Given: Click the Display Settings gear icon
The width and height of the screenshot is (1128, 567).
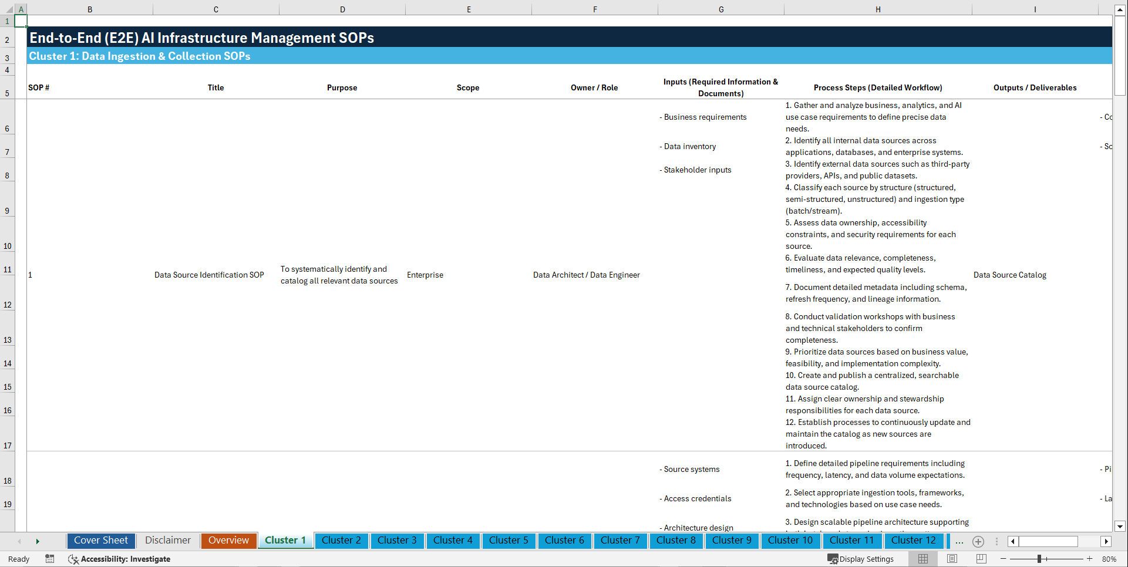Looking at the screenshot, I should point(833,559).
